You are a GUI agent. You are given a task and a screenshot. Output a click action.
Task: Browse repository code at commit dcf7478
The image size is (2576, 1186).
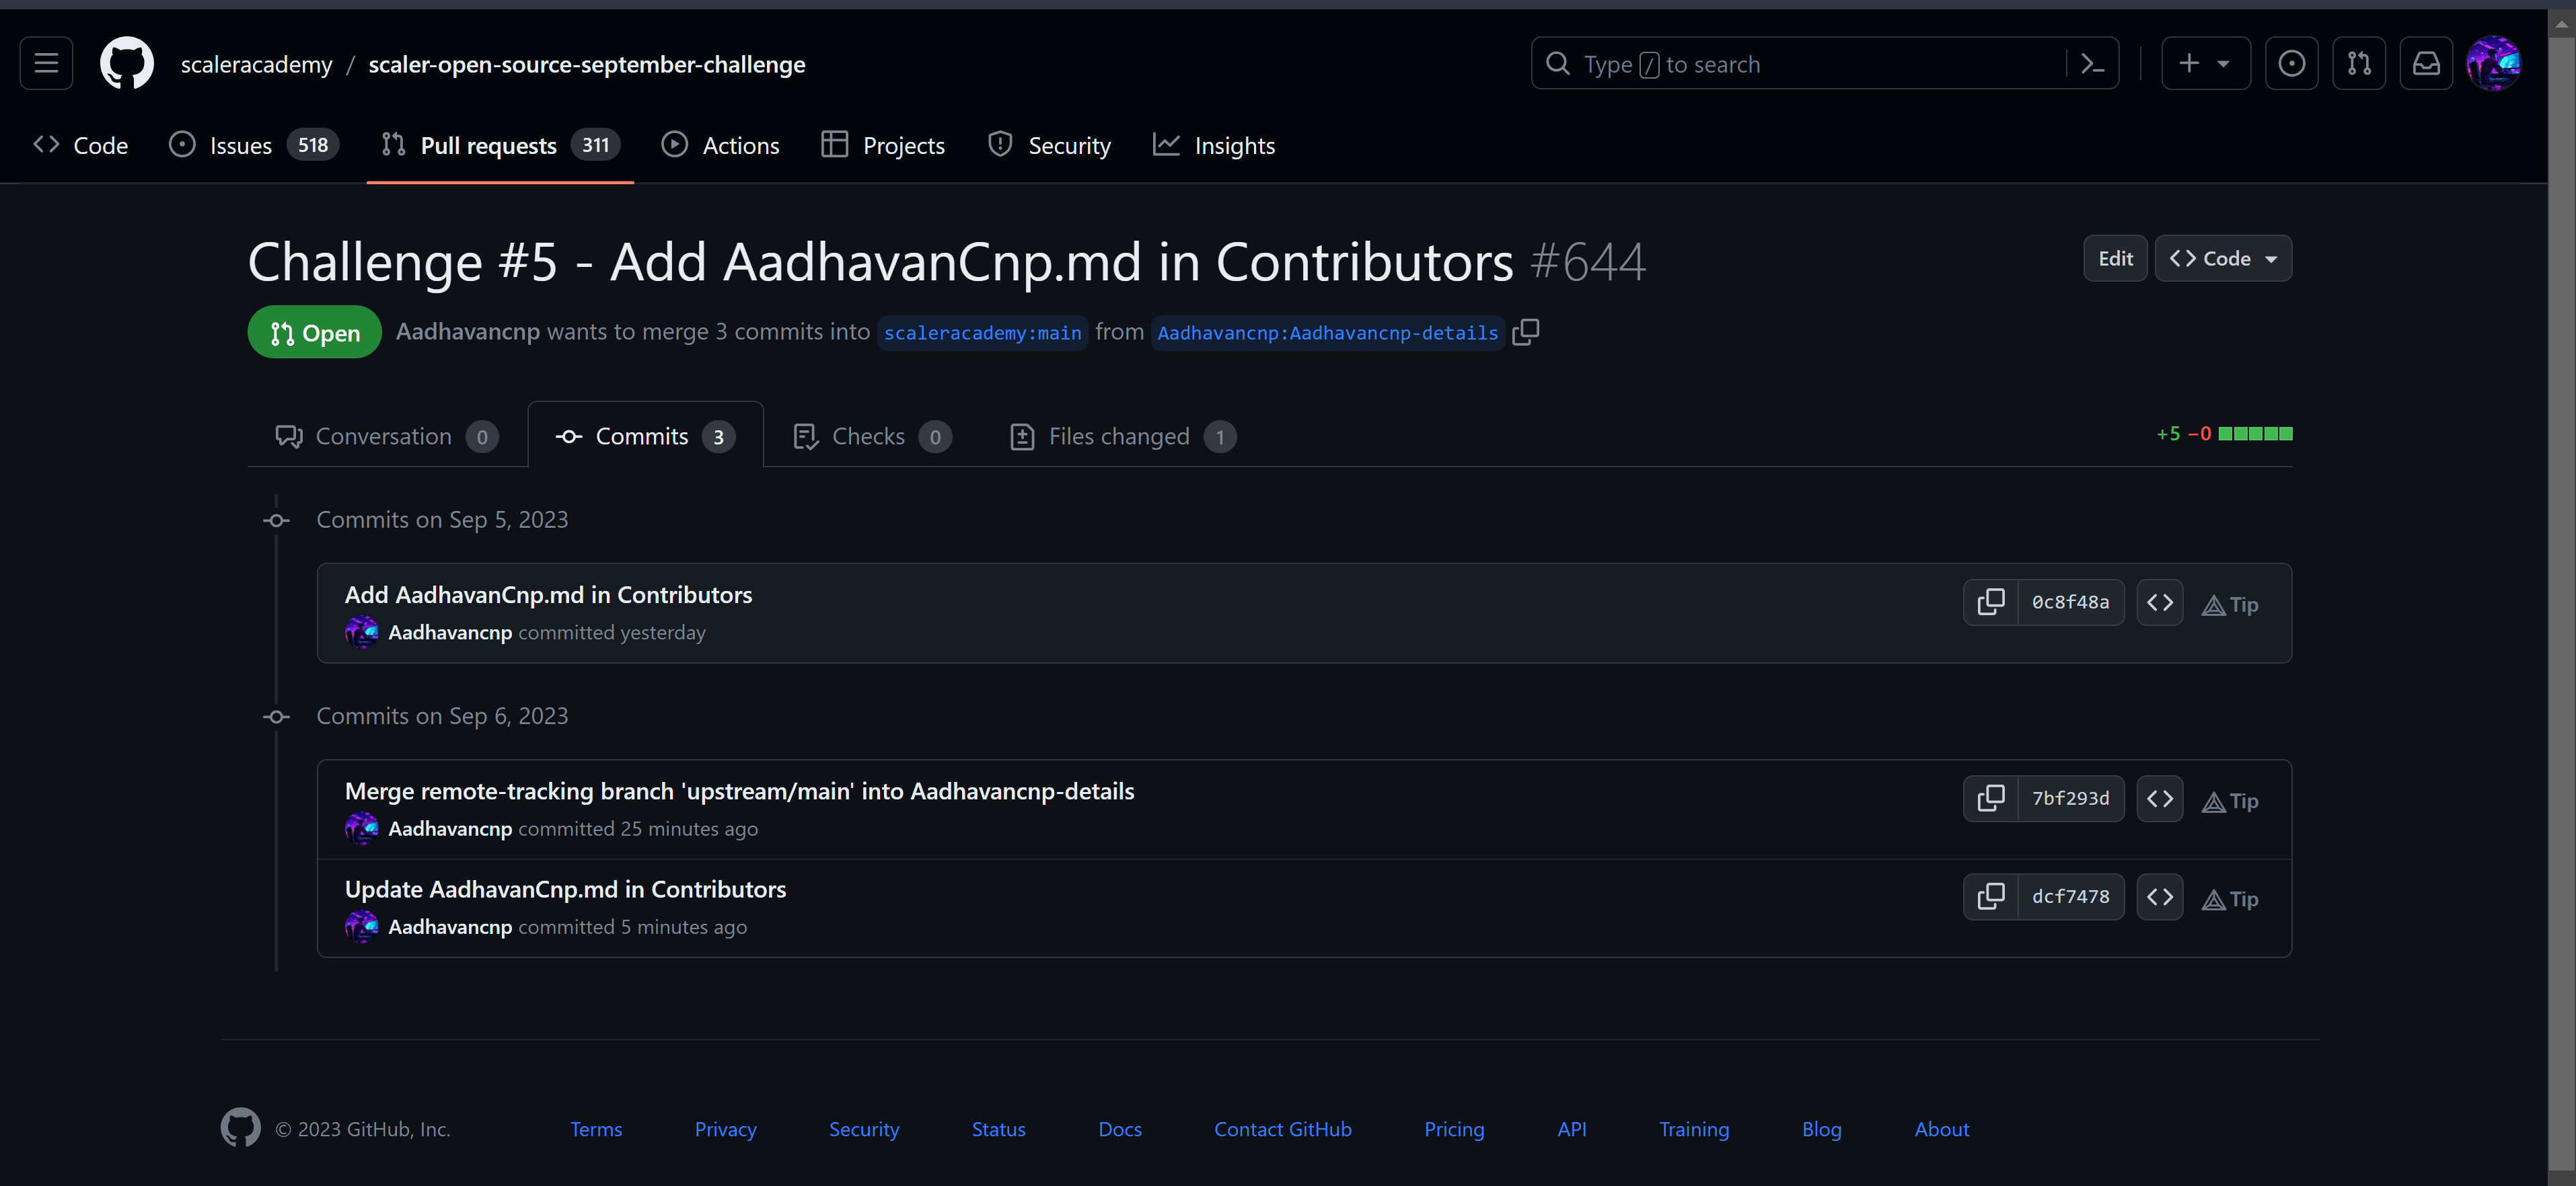[x=2159, y=896]
